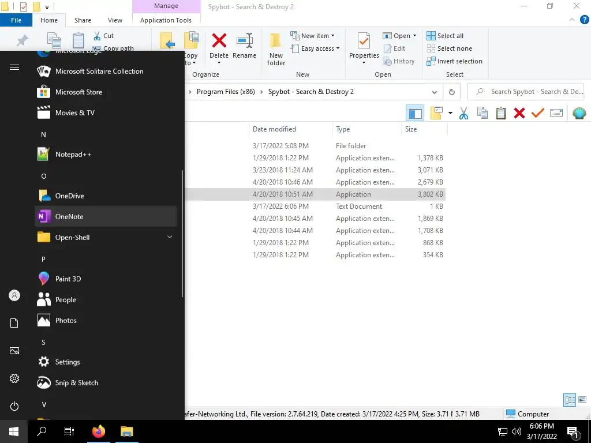Open the Properties ribbon button
This screenshot has height=443, width=591.
(364, 48)
